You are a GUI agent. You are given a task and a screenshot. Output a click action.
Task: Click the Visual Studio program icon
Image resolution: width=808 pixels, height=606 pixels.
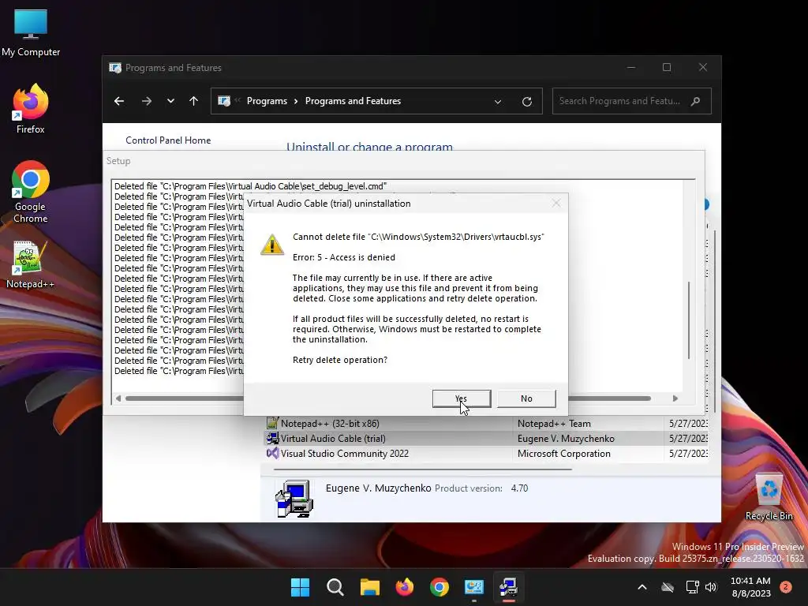[272, 454]
